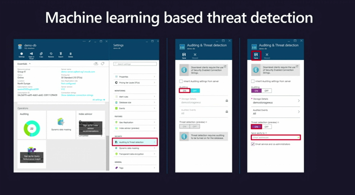
Task: Click Dynamic data masking tile icon
Action: click(61, 122)
